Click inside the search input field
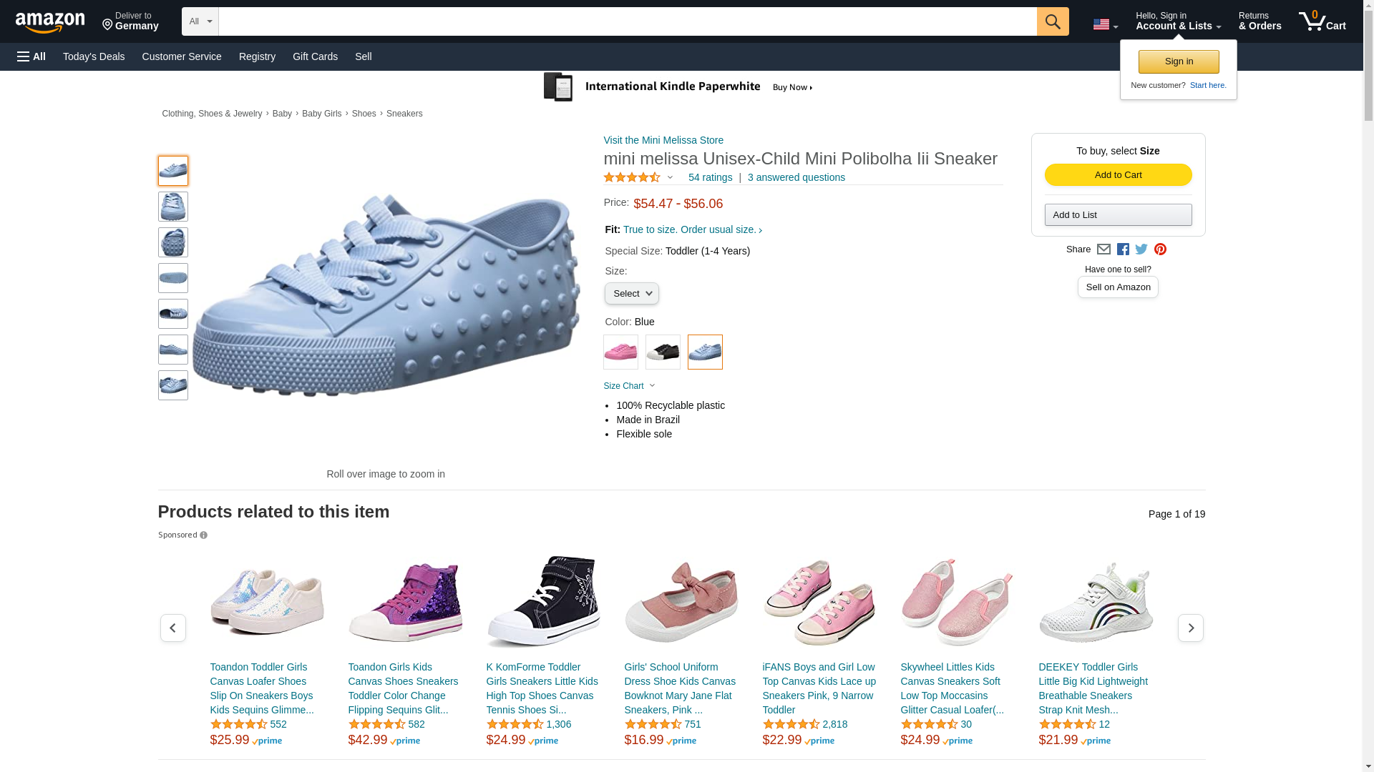1374x772 pixels. click(627, 21)
